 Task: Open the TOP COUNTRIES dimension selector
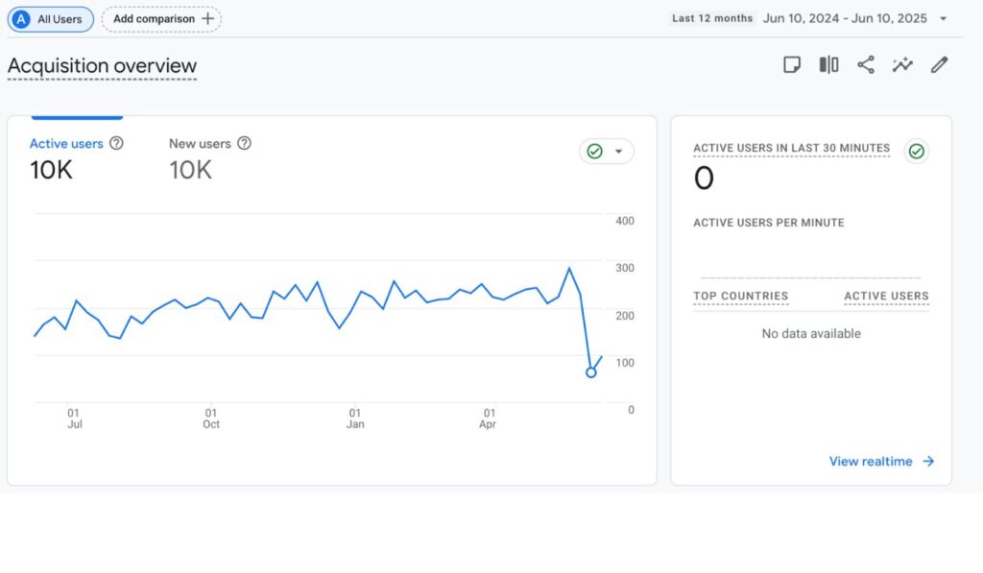coord(740,297)
